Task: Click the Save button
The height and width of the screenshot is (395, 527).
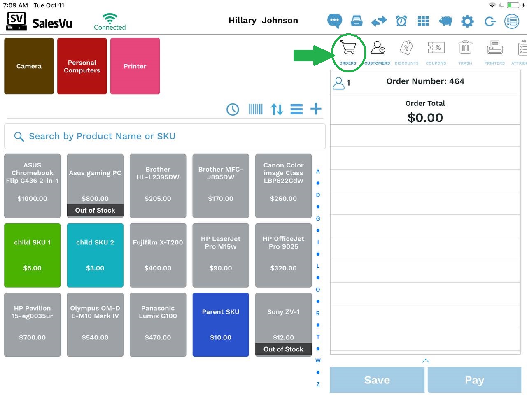Action: (377, 380)
